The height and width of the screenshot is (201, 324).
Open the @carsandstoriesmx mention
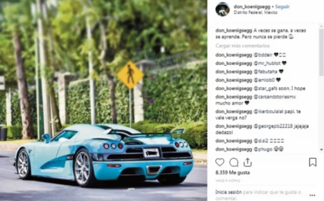pos(275,97)
